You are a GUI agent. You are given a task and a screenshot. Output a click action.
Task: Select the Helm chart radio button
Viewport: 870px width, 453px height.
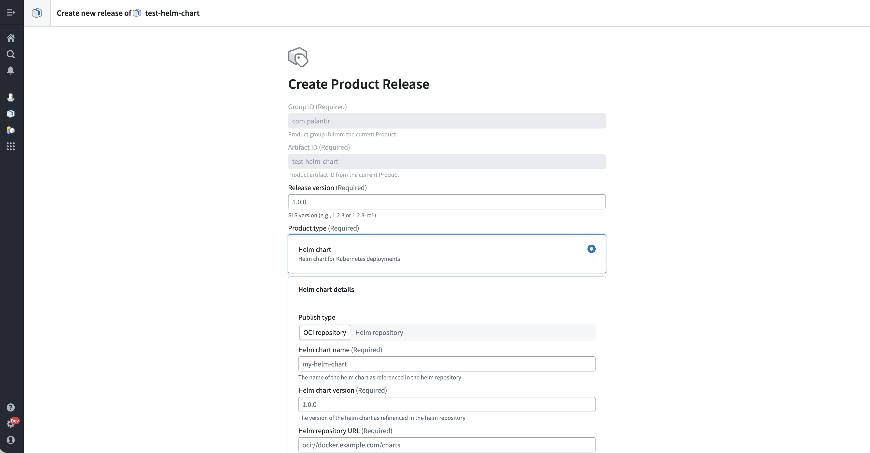[x=591, y=249]
